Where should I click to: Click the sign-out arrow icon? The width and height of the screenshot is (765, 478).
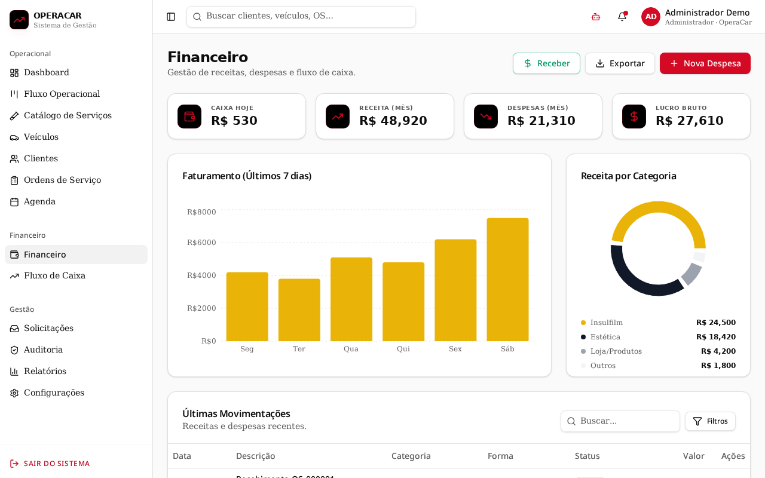click(x=14, y=464)
